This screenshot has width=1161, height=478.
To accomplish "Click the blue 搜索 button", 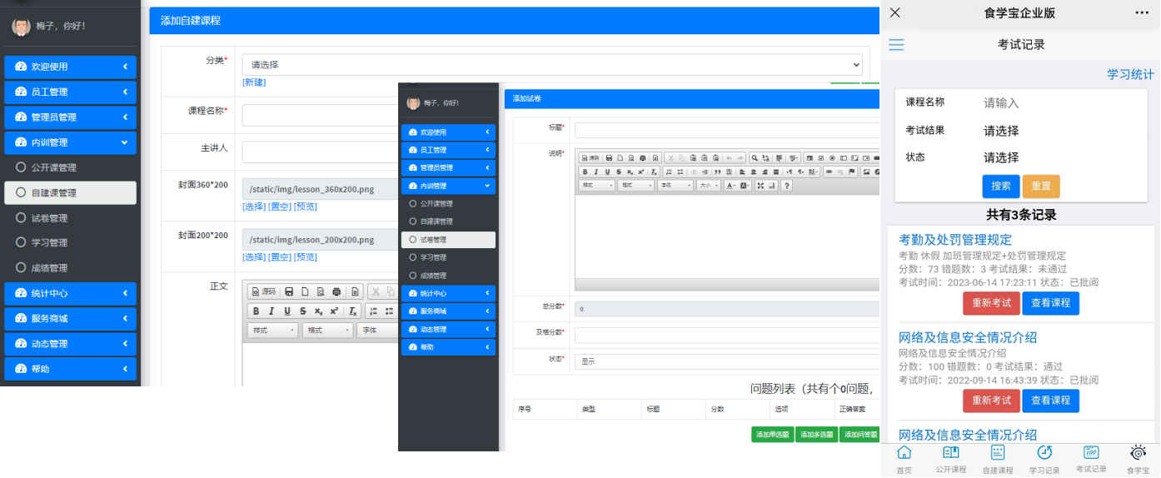I will coord(1001,187).
